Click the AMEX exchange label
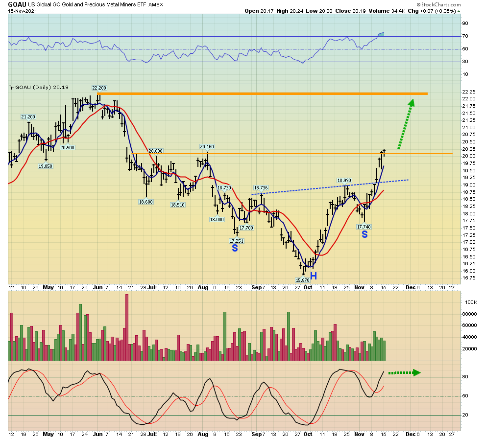The image size is (485, 439). (x=156, y=4)
